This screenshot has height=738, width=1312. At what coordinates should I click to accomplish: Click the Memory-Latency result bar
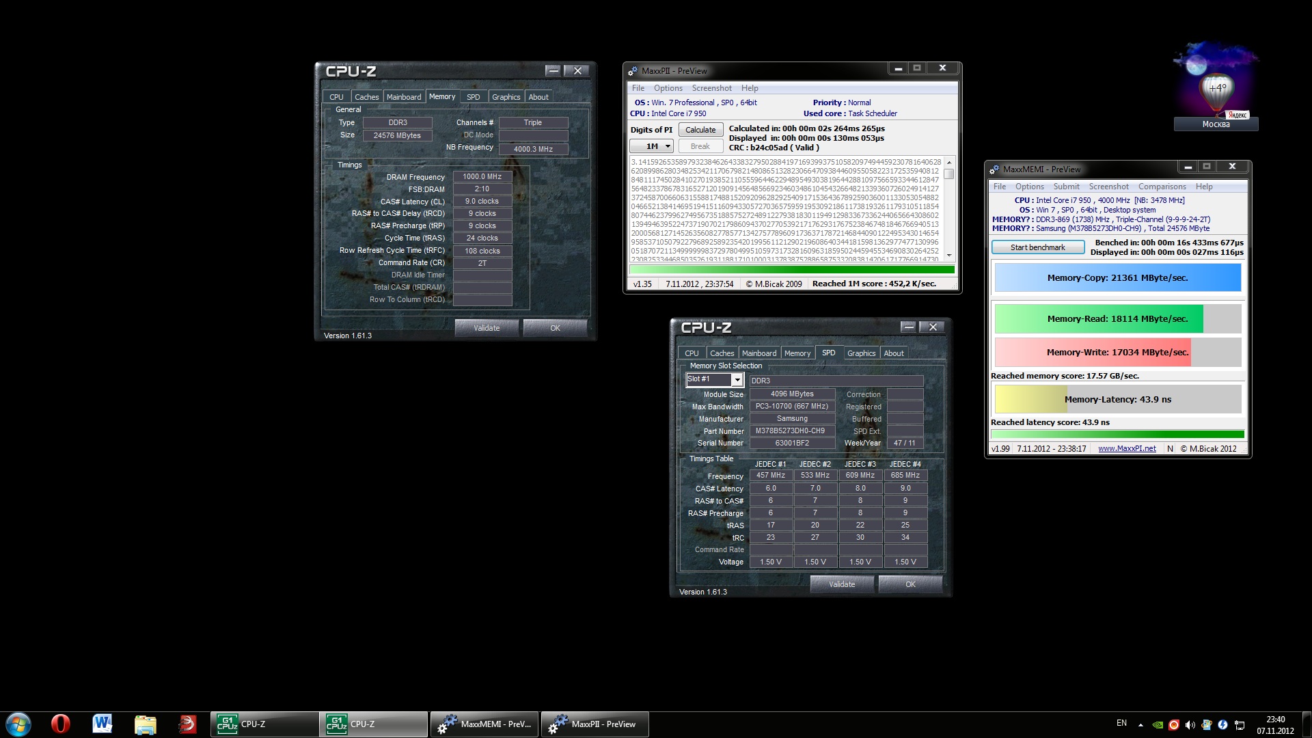(1117, 400)
